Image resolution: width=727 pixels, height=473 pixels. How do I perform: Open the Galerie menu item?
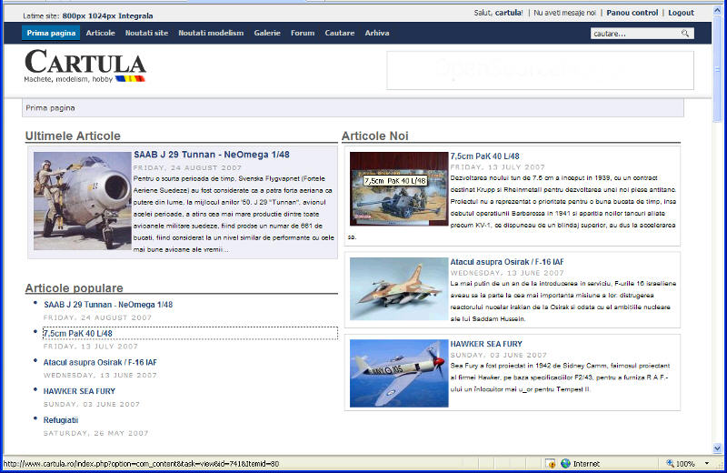pyautogui.click(x=267, y=33)
